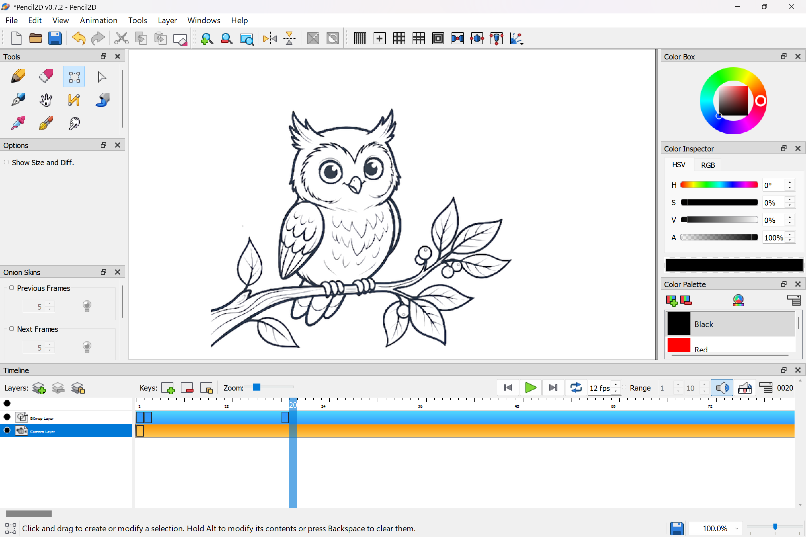Add new layer from Layers buttons
The width and height of the screenshot is (806, 537).
(x=39, y=388)
